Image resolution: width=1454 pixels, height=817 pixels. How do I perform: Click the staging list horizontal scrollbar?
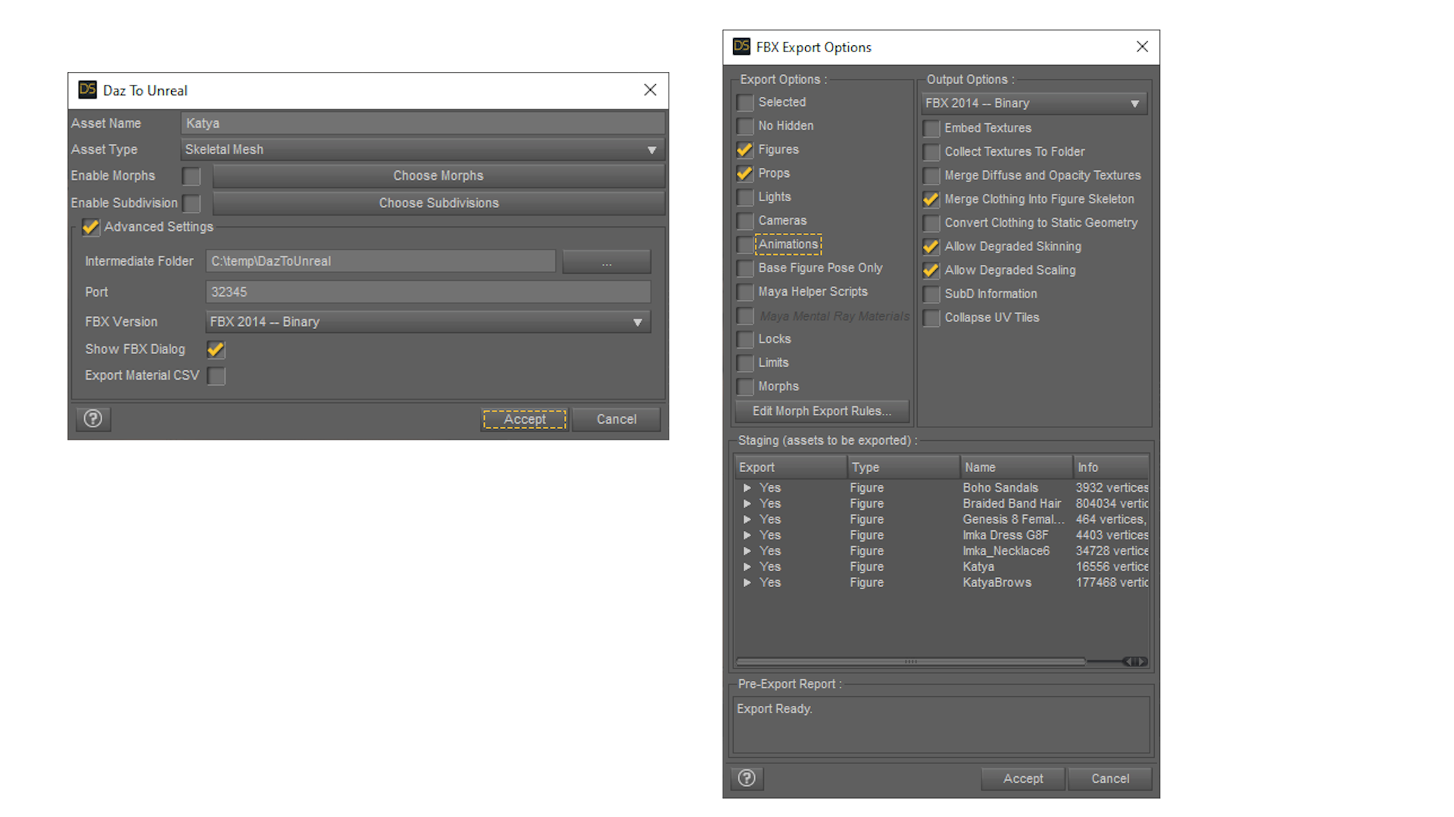click(910, 661)
